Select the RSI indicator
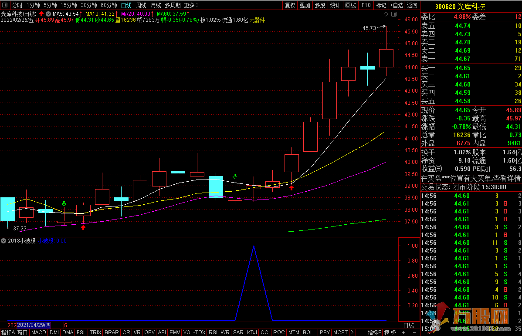 [x=213, y=333]
